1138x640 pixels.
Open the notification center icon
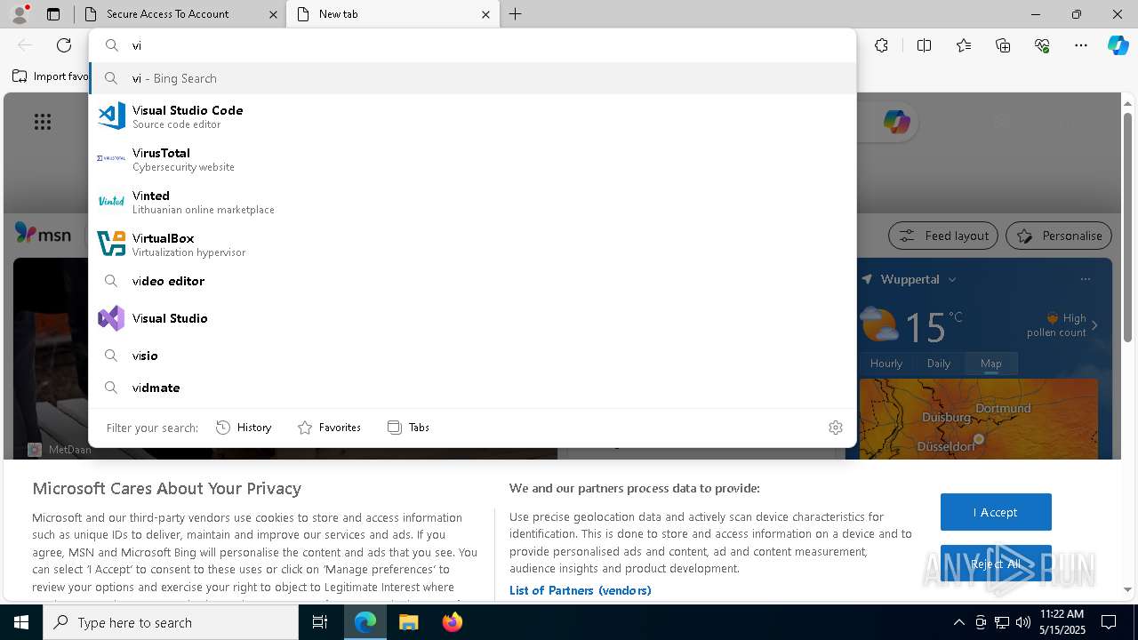coord(1109,622)
